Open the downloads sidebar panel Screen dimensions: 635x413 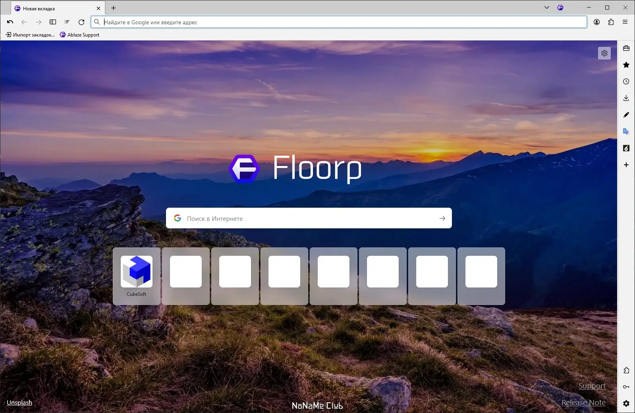coord(626,98)
